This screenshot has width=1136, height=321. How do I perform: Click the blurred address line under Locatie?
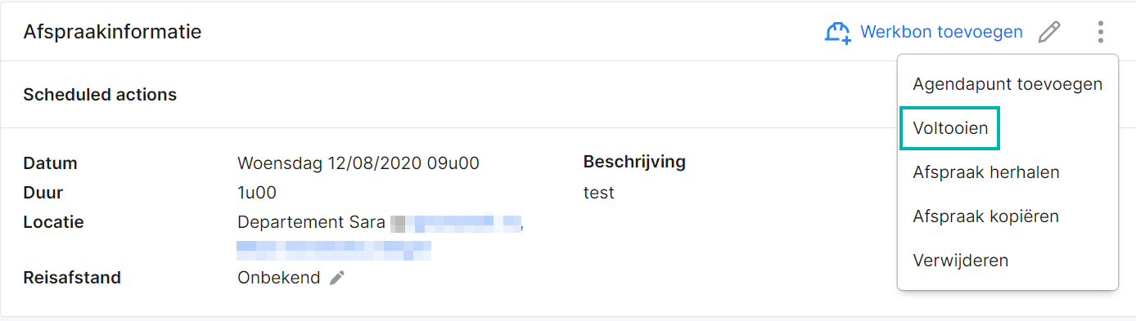click(334, 246)
